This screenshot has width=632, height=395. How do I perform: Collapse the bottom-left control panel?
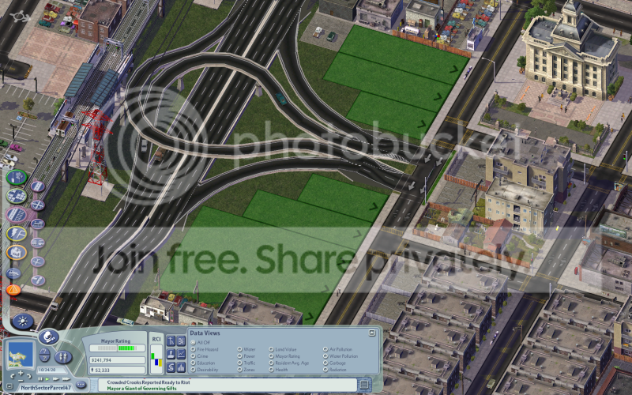pyautogui.click(x=9, y=386)
